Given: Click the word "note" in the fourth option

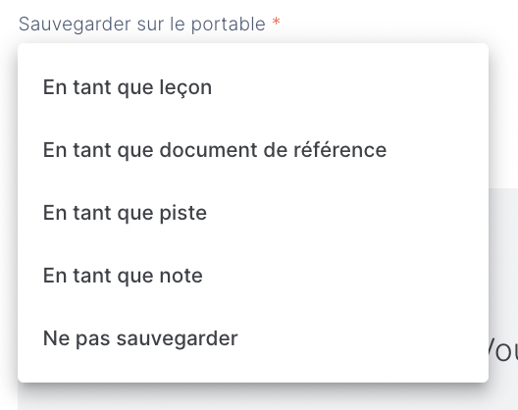Looking at the screenshot, I should (181, 277).
